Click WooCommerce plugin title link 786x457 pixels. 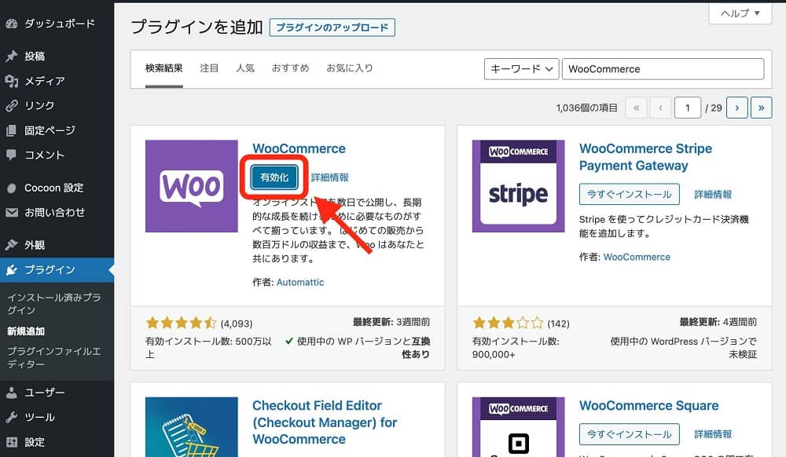pos(299,148)
